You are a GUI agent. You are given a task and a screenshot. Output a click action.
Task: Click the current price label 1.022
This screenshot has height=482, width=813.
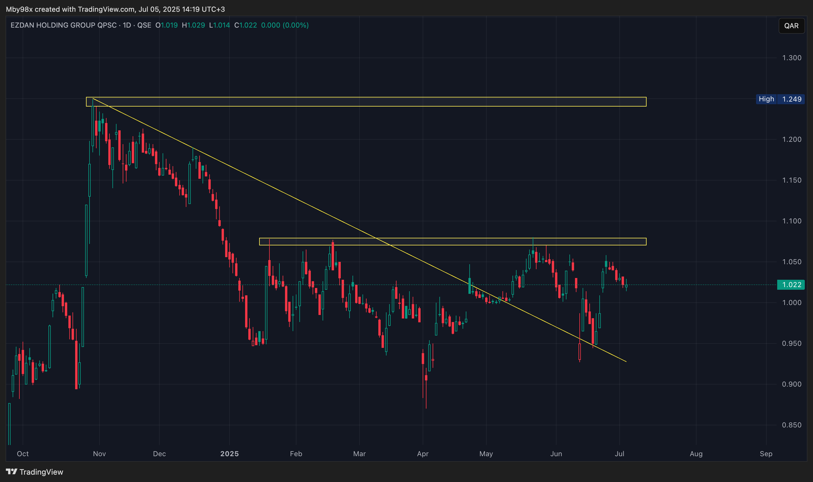pos(791,284)
